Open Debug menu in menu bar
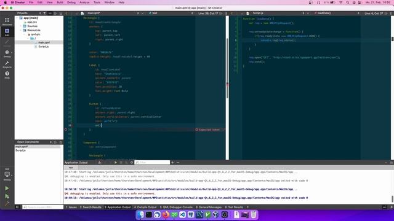394x221 pixels. [x=71, y=2]
